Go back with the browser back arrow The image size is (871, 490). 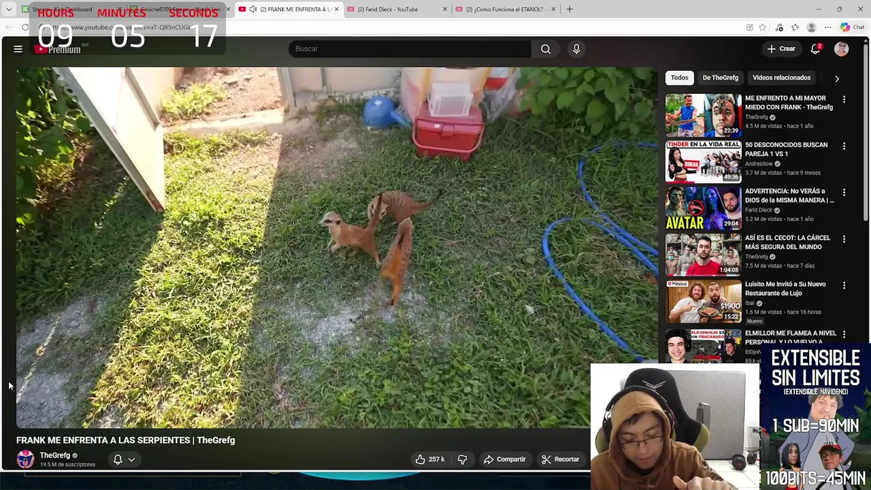(x=9, y=27)
